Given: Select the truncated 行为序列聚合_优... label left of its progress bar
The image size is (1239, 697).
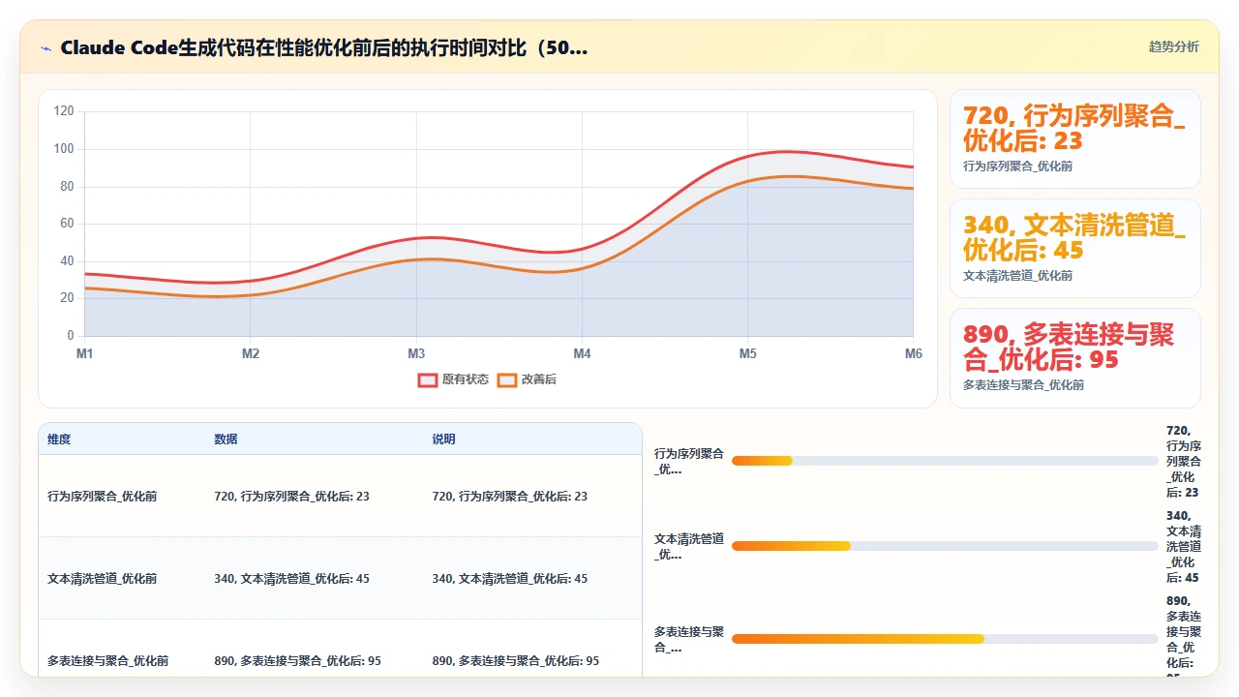Looking at the screenshot, I should point(688,461).
